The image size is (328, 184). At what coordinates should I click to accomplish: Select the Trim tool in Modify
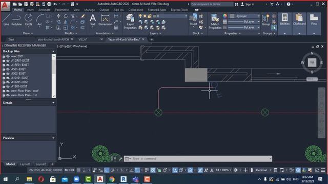[x=73, y=16]
